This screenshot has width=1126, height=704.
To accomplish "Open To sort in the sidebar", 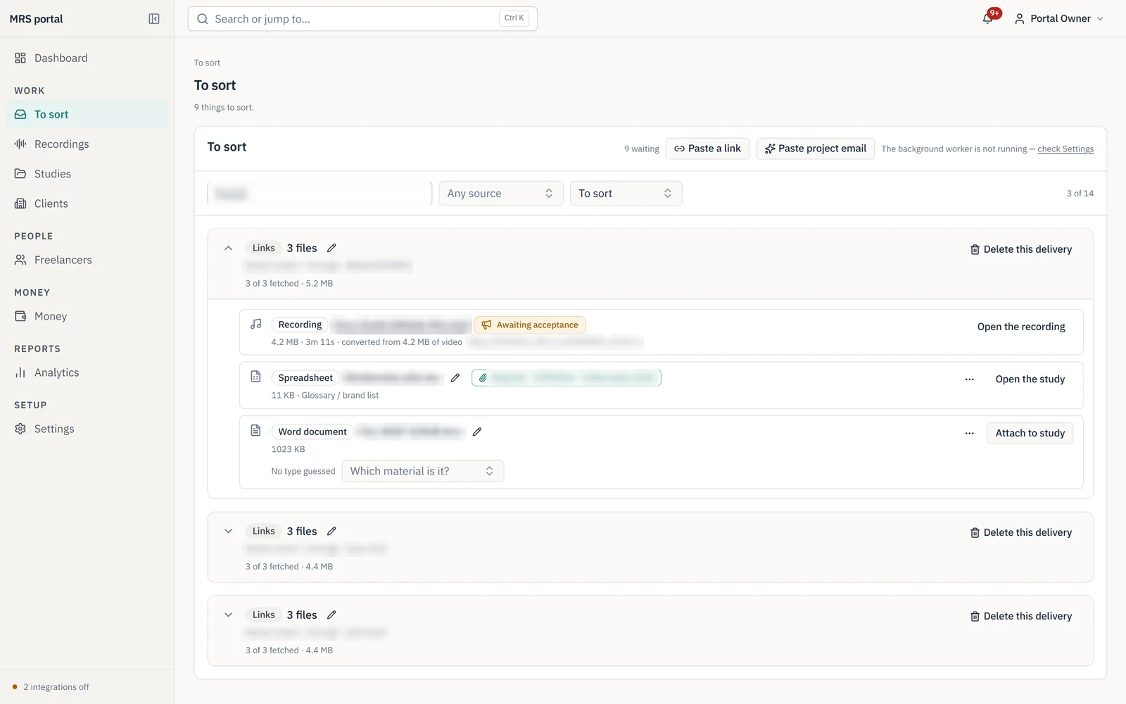I will 87,114.
